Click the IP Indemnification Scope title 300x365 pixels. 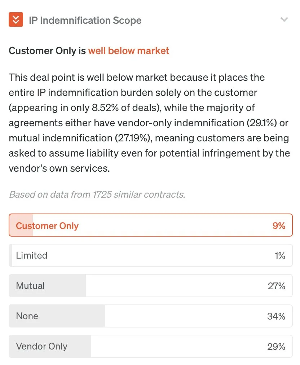point(85,20)
